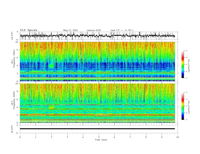
Task: Click the ch.3(V) axis label
Action: click(x=12, y=129)
